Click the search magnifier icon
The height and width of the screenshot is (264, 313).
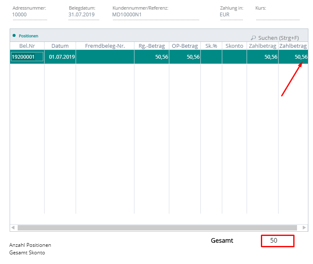click(x=253, y=38)
